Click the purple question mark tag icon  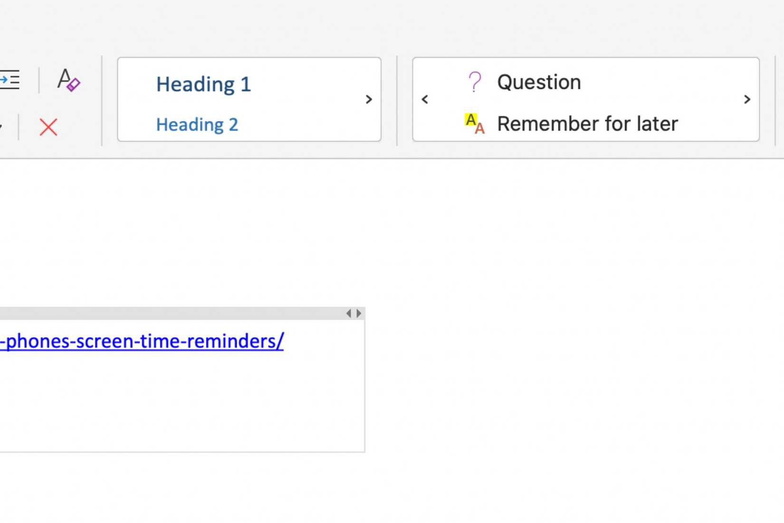(475, 82)
